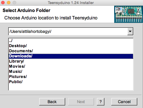143x108 pixels.
Task: Open help with the ? button
Action: [101, 102]
